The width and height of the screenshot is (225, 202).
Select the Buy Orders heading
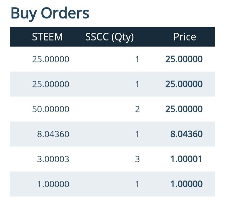coord(50,14)
